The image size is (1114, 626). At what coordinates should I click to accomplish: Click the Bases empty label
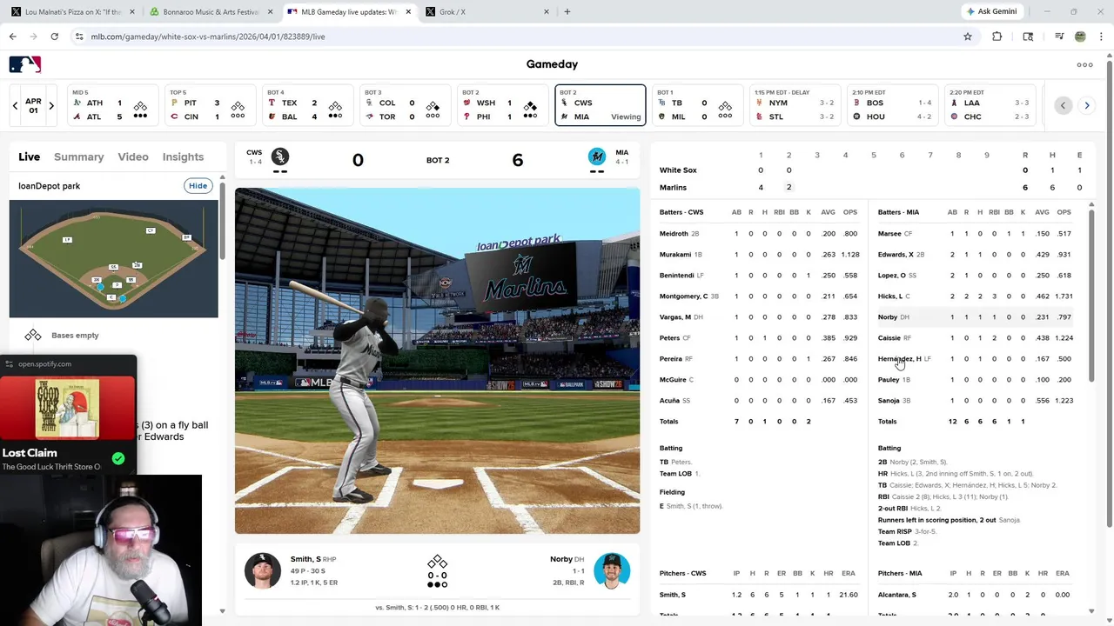coord(75,336)
